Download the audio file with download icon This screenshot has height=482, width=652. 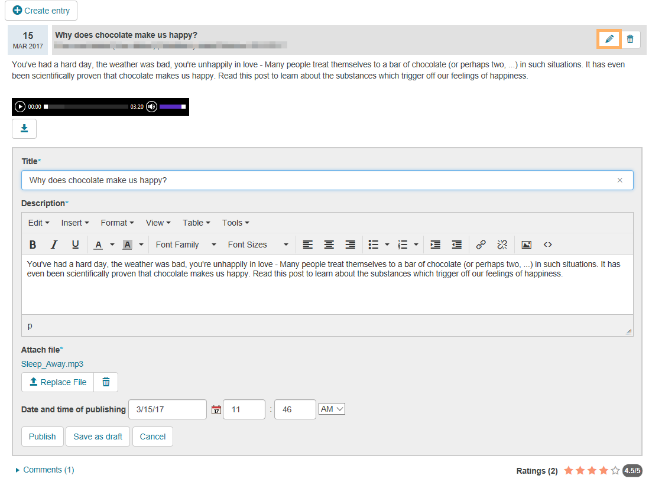pyautogui.click(x=24, y=129)
